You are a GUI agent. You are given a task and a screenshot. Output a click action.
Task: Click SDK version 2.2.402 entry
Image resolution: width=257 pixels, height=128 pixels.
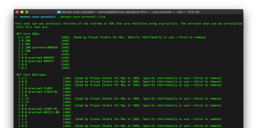(24, 44)
